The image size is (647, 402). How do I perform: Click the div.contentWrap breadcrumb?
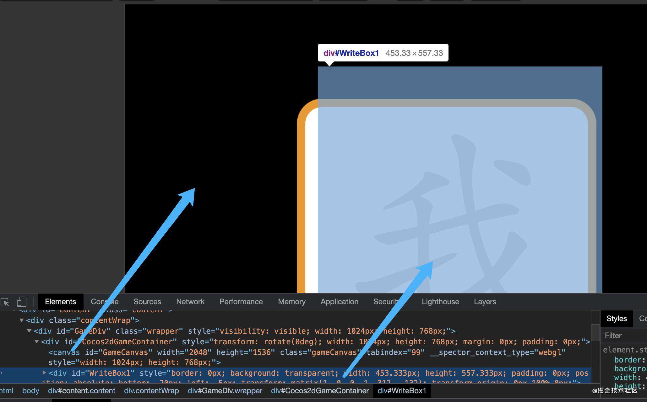(151, 391)
